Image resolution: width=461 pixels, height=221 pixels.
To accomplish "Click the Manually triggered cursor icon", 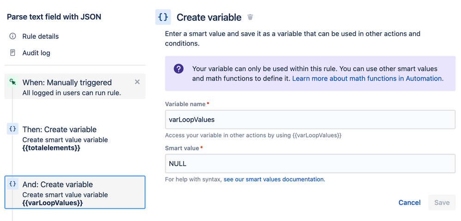I will click(x=12, y=82).
